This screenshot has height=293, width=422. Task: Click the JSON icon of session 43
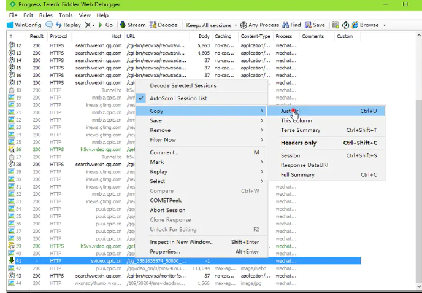point(11,275)
